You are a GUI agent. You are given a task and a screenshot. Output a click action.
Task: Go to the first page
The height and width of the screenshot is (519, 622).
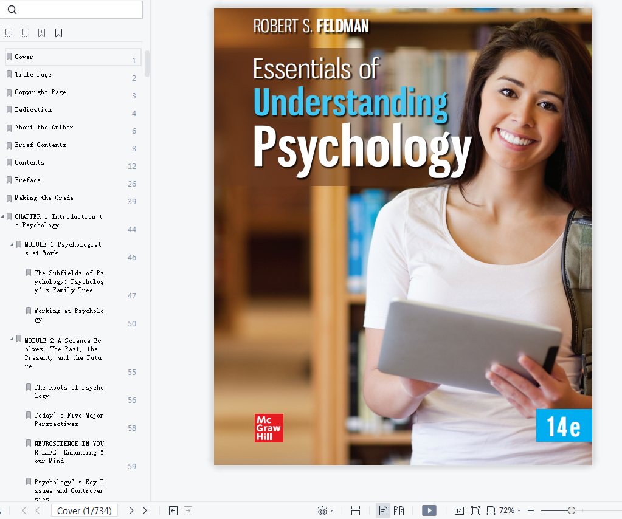23,510
